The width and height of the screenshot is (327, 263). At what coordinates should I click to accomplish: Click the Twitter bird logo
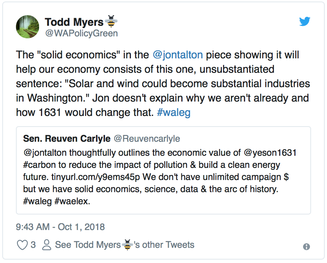click(x=305, y=22)
